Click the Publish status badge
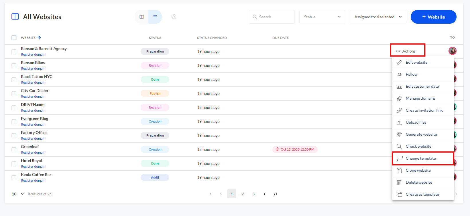This screenshot has width=470, height=216. click(x=155, y=93)
